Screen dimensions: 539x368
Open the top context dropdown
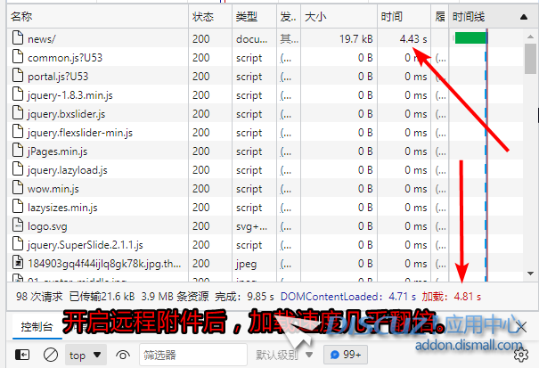click(x=86, y=355)
